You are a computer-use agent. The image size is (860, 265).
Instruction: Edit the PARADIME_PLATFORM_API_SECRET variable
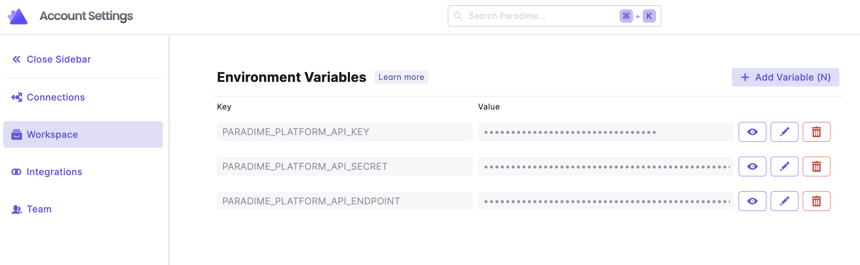tap(784, 166)
